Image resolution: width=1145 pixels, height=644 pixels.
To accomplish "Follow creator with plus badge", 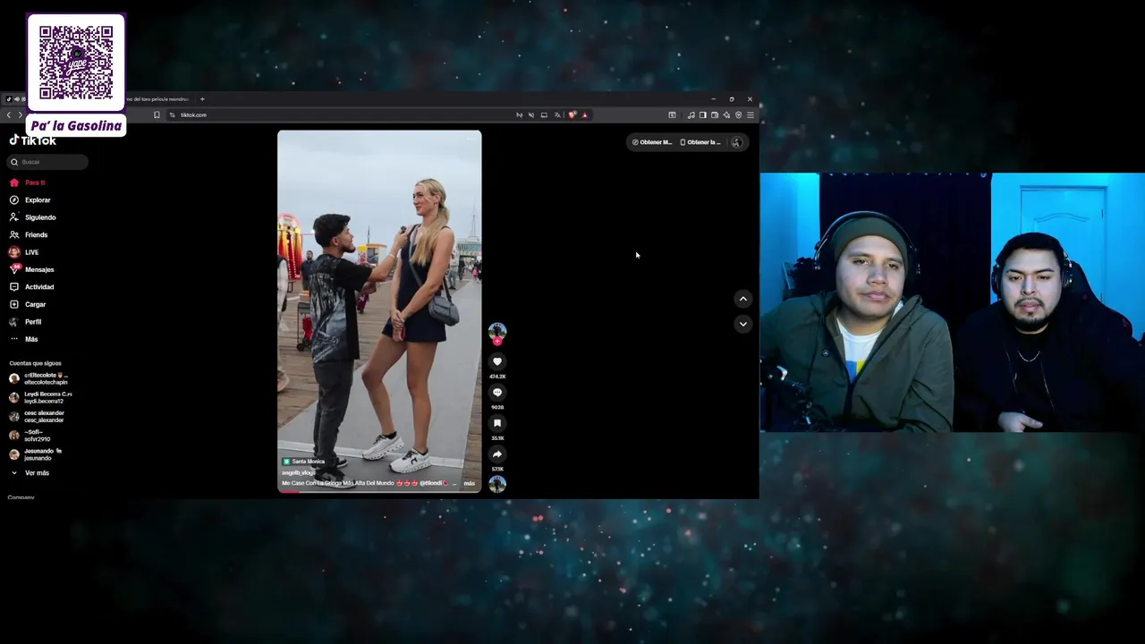I will pos(497,341).
